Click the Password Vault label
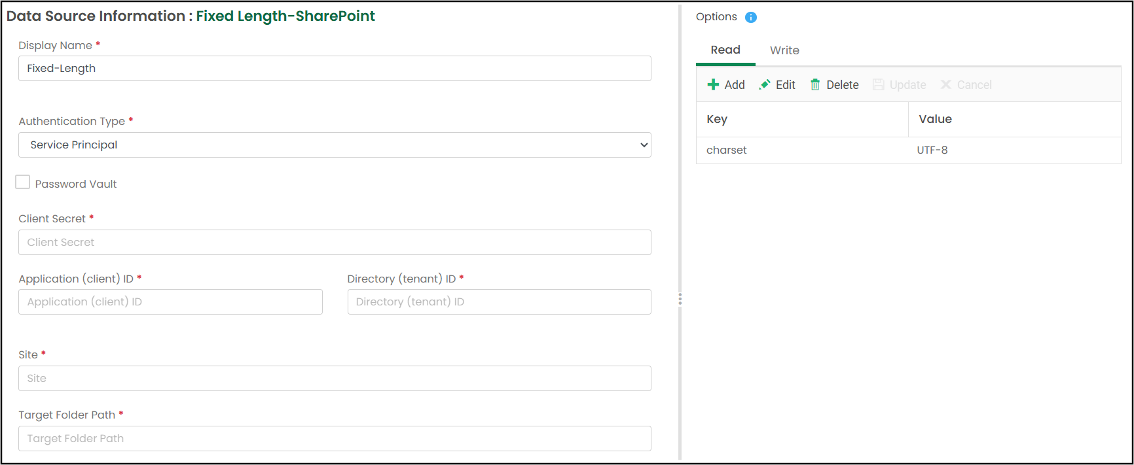Image resolution: width=1134 pixels, height=465 pixels. click(76, 184)
